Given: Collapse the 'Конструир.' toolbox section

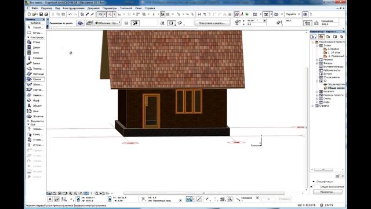Looking at the screenshot, I should (x=28, y=37).
